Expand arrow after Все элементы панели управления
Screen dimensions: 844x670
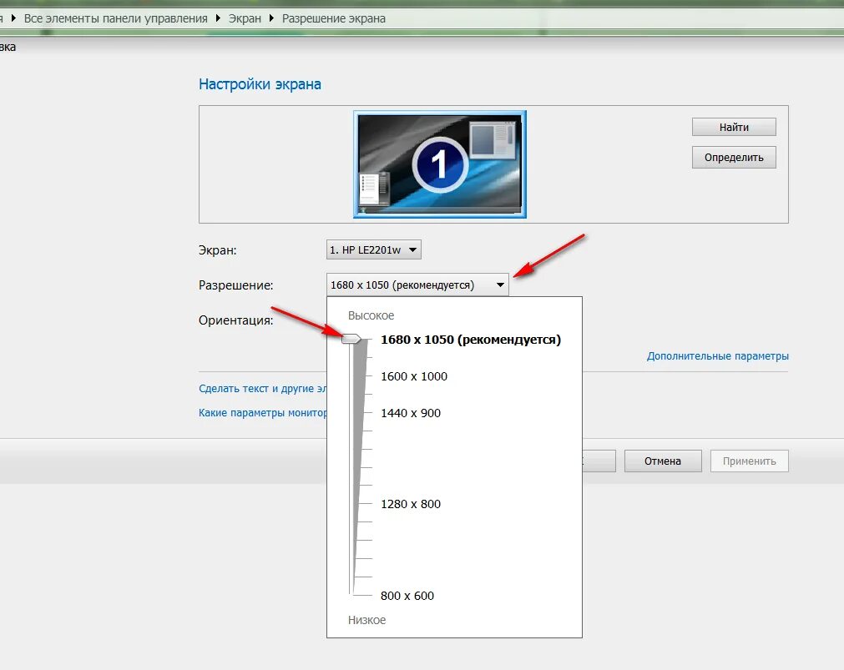pos(218,18)
